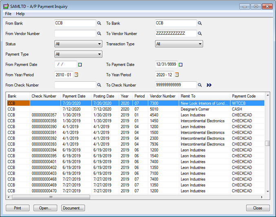Open the To Bank finder magnifier
The width and height of the screenshot is (276, 217).
200,23
